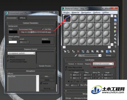This screenshot has width=127, height=100.
Task: Click the colorful Video Color Check icon
Action: point(115,31)
